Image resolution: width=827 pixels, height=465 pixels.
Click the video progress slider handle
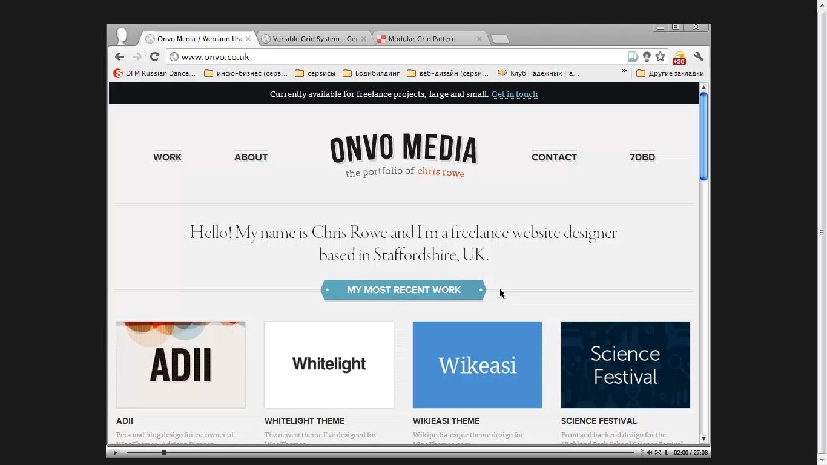click(164, 453)
